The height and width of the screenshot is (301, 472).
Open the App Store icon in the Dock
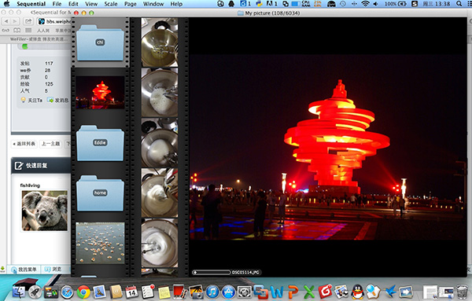point(228,292)
